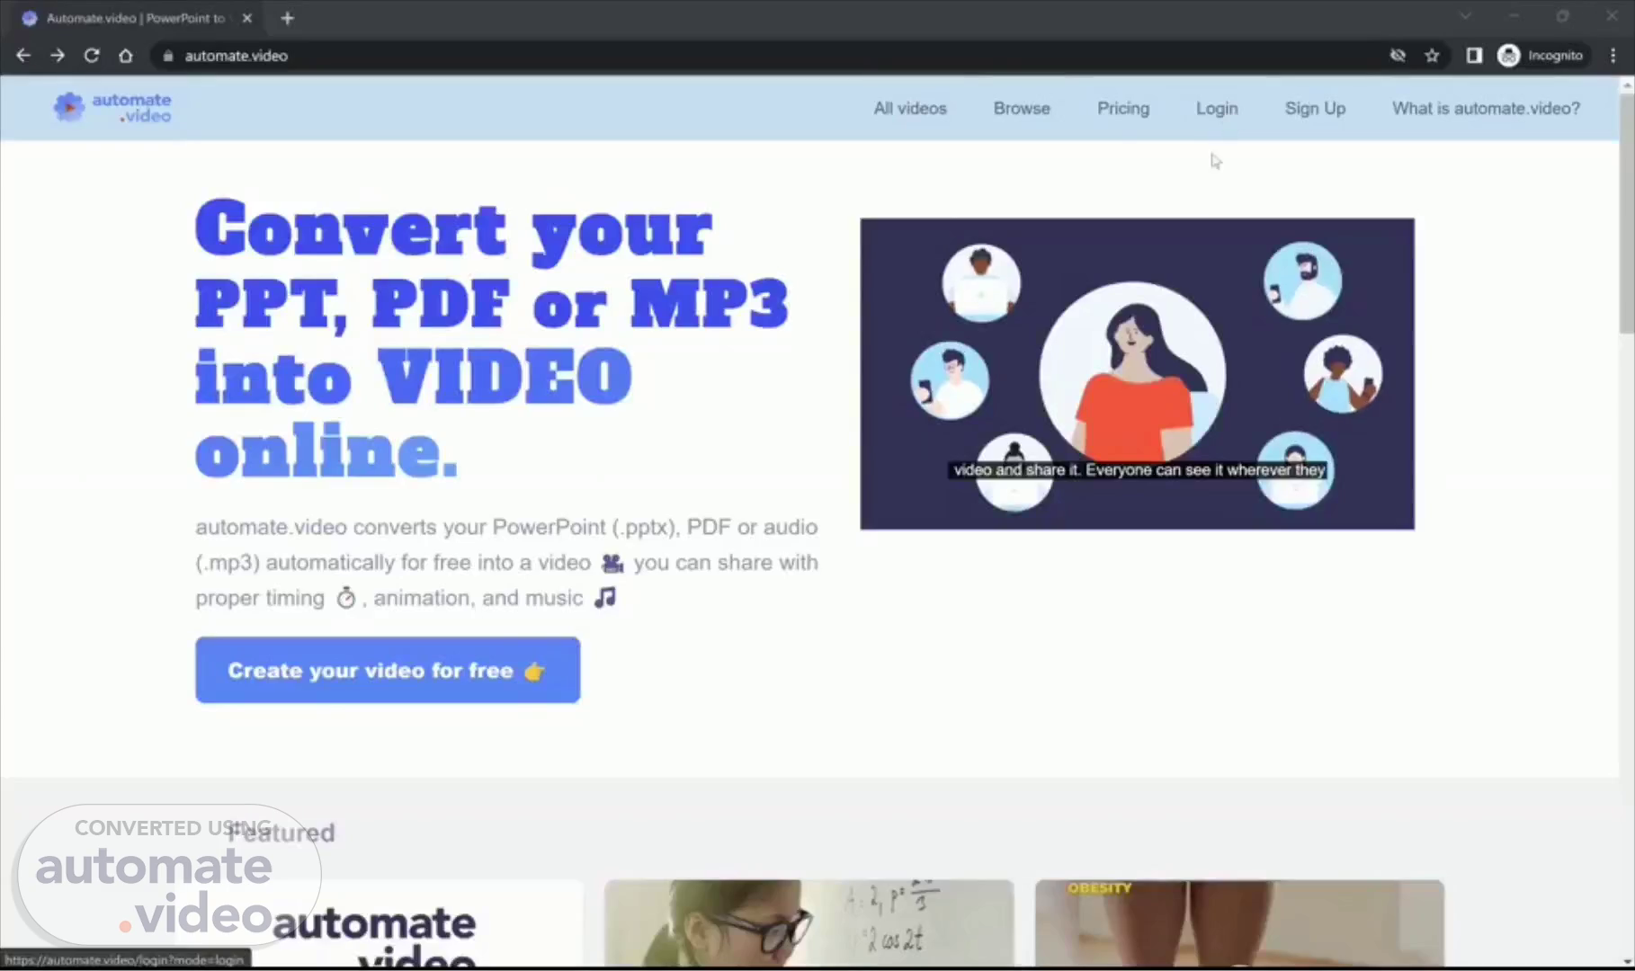Click the browser back arrow
Viewport: 1635px width, 971px height.
click(x=23, y=56)
